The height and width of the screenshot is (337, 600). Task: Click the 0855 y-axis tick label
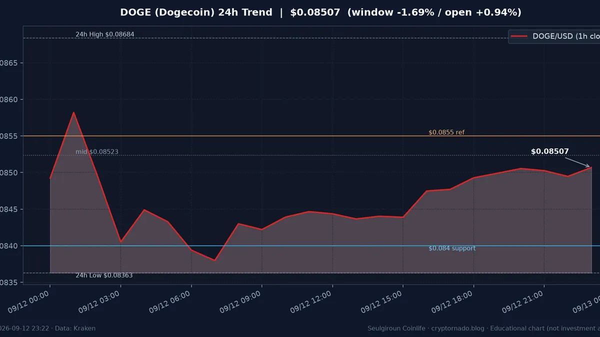9,136
